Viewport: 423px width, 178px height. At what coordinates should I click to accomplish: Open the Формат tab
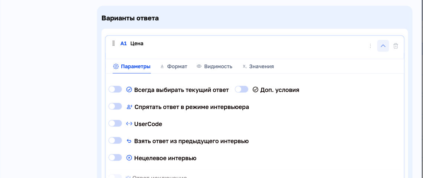click(x=174, y=66)
